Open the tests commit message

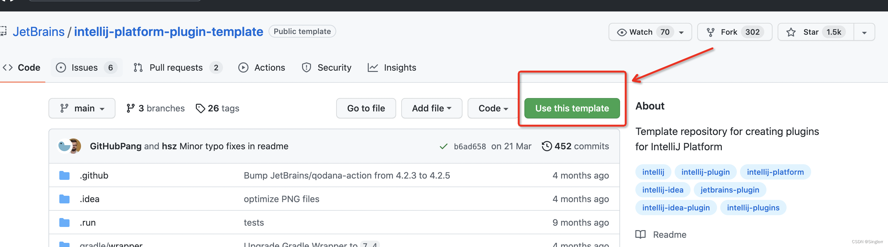coord(254,223)
